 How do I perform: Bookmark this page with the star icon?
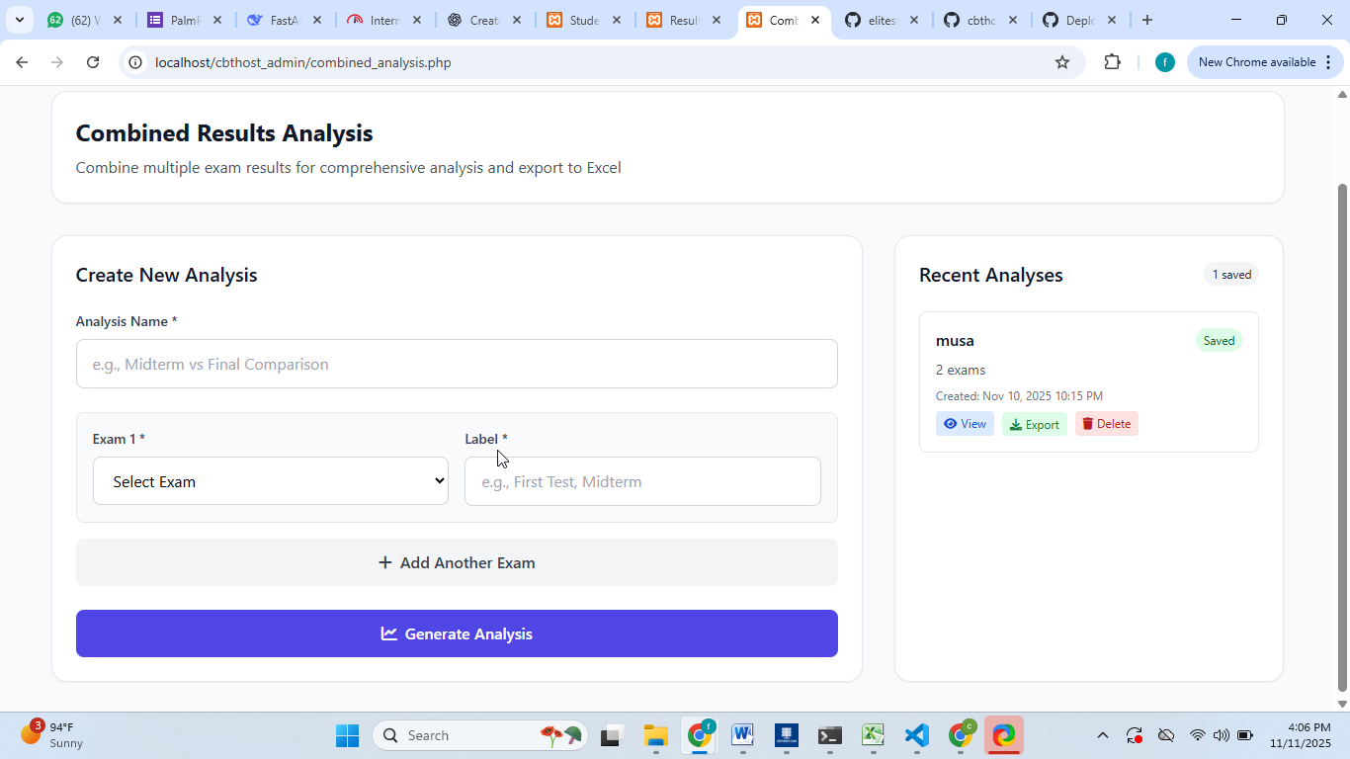[x=1062, y=62]
